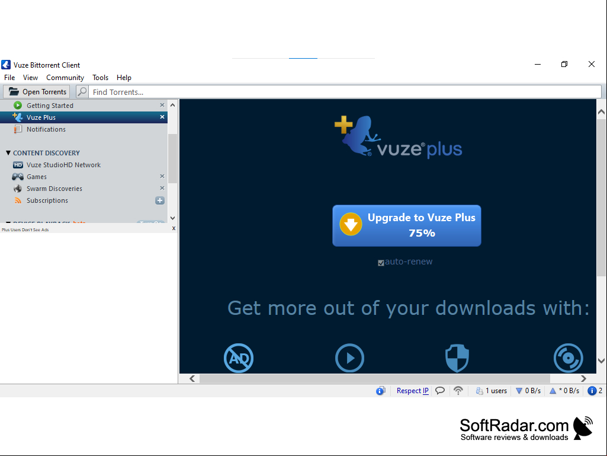This screenshot has height=456, width=607.
Task: Click the gamepad icon for Games
Action: coord(18,177)
